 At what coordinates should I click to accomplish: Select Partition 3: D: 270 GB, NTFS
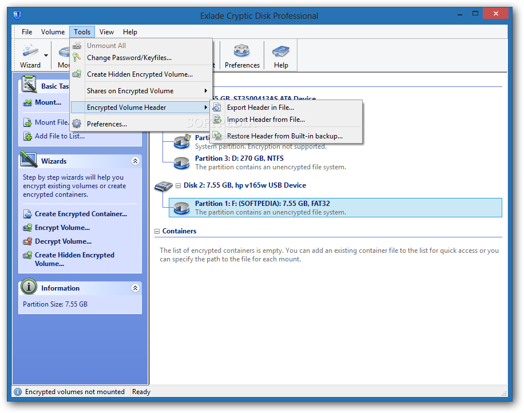tap(239, 158)
